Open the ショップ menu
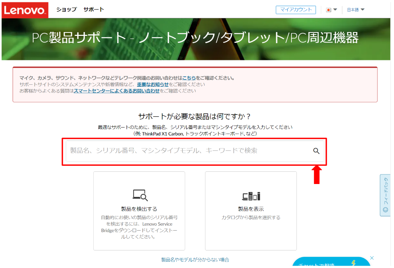 tap(66, 10)
